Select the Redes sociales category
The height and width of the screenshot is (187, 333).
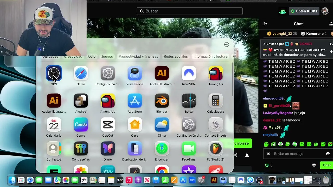(x=176, y=56)
